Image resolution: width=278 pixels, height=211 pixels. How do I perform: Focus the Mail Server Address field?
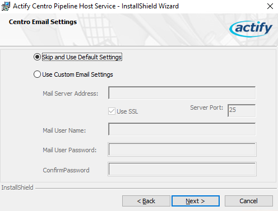182,93
